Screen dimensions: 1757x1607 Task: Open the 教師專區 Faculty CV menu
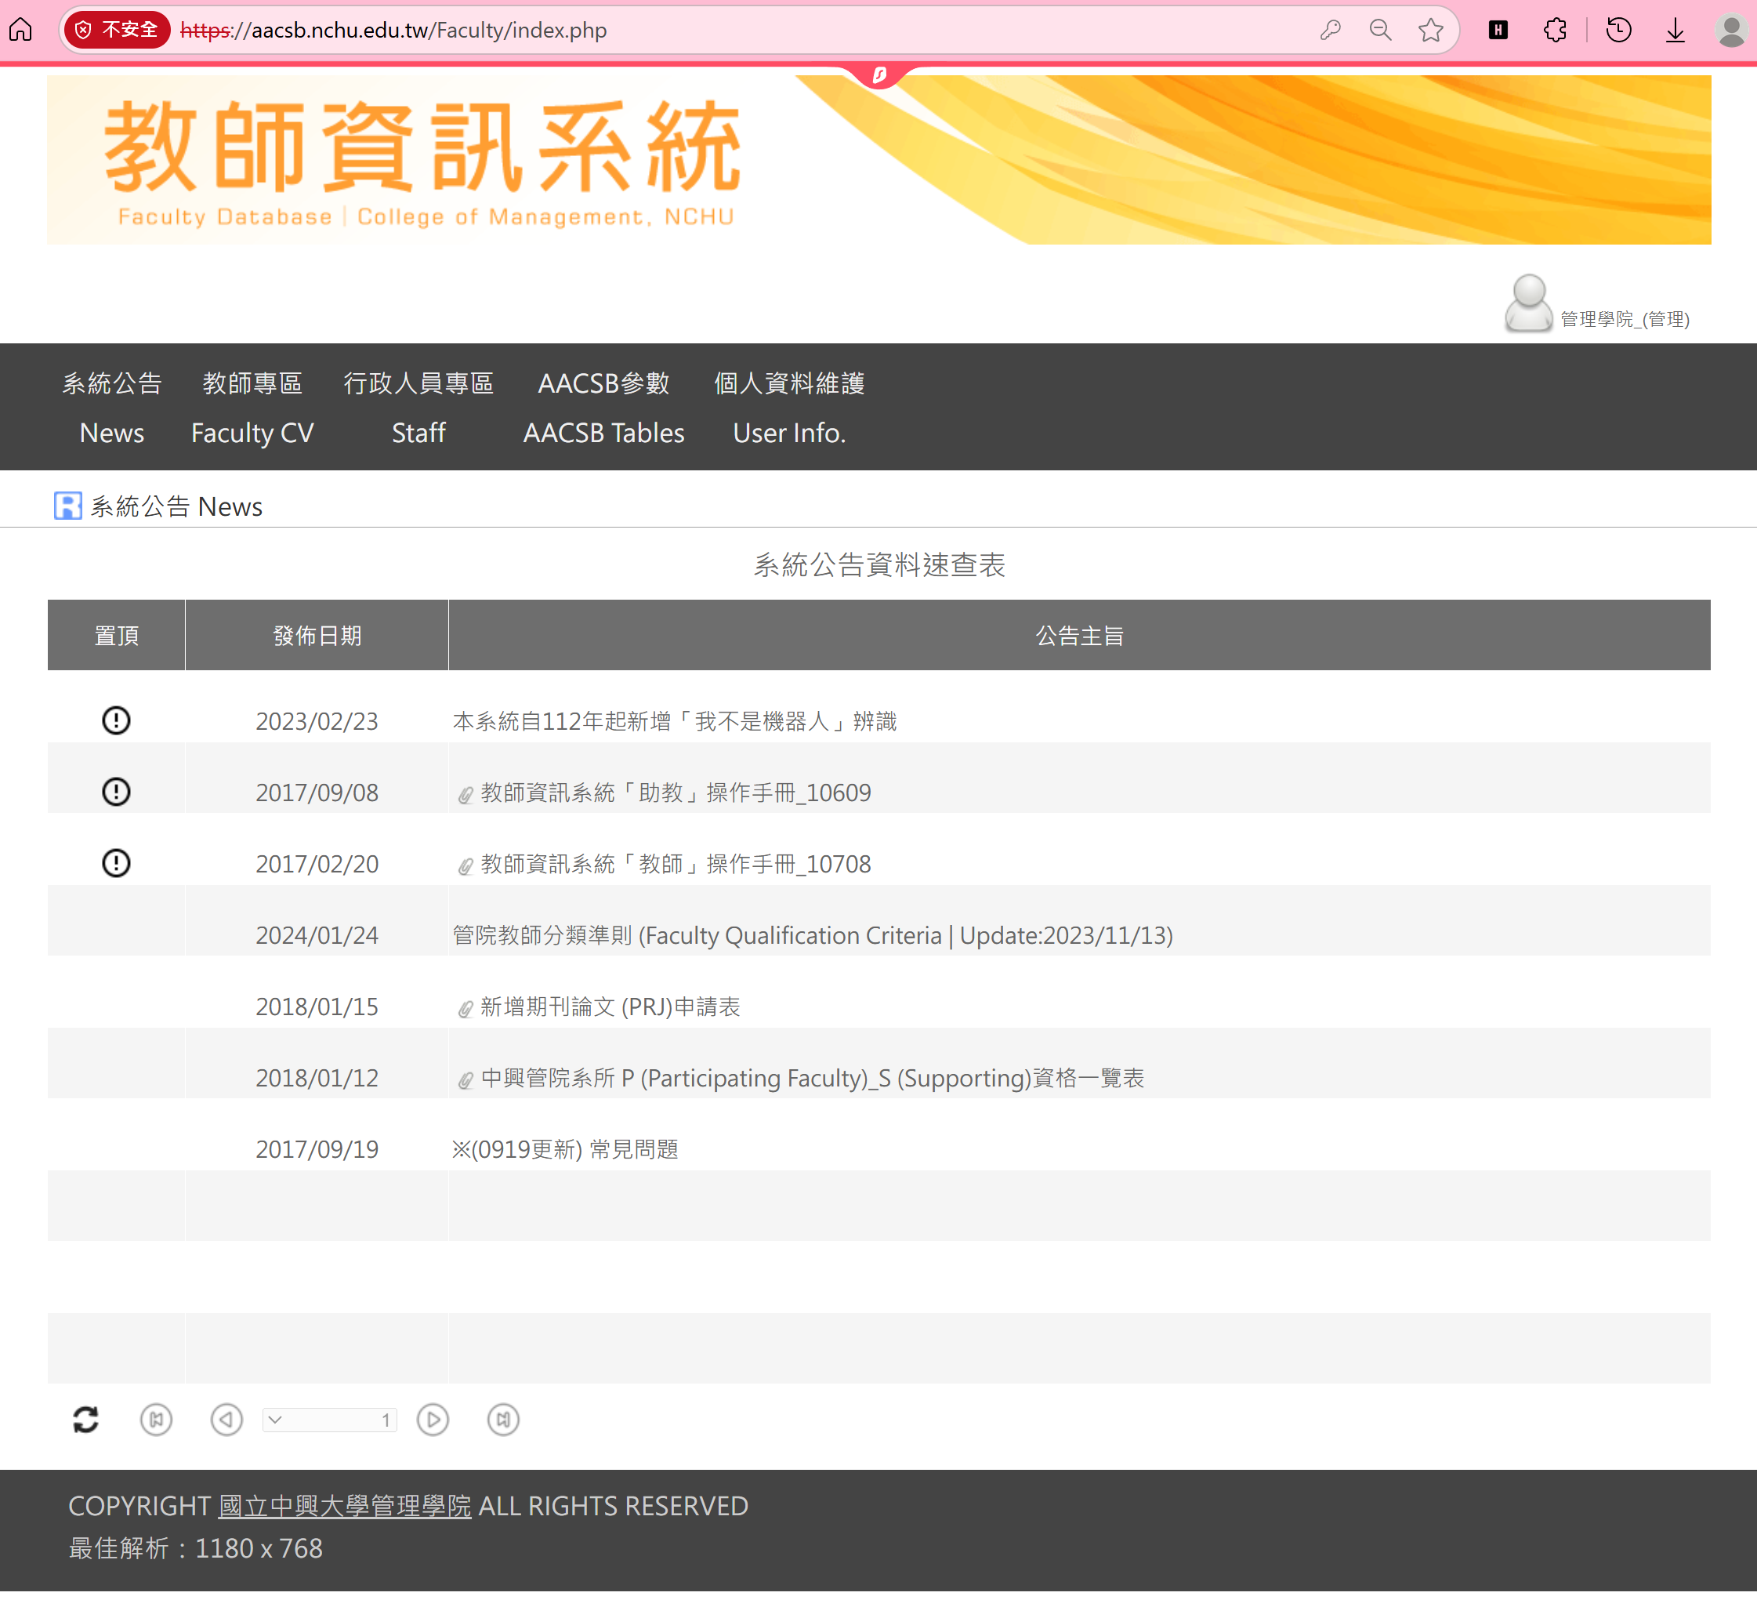click(x=253, y=407)
